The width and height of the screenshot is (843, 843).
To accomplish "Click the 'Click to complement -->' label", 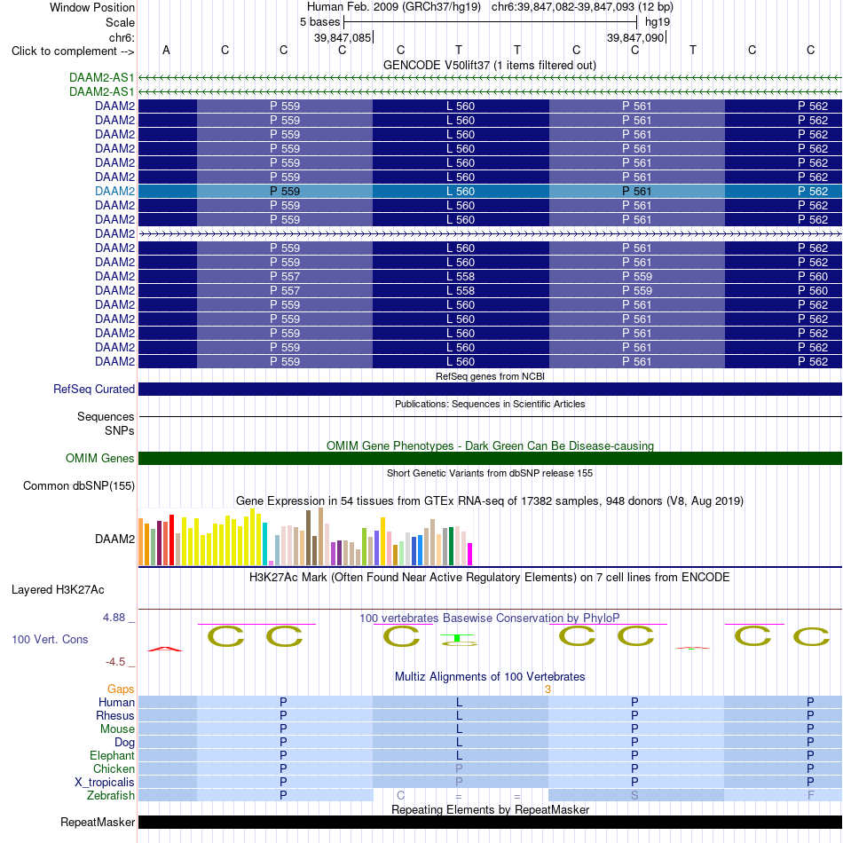I will point(73,51).
